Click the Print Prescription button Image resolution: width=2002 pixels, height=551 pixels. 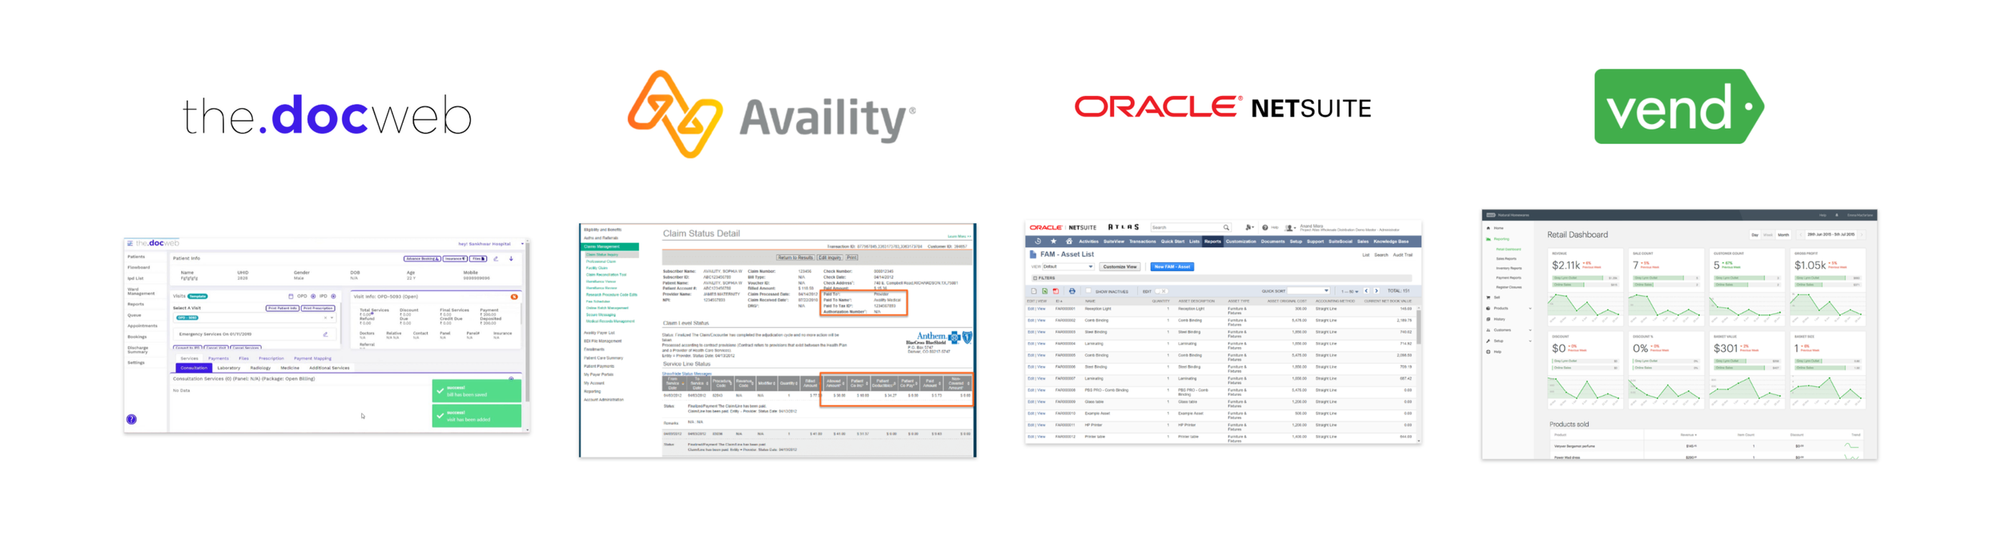pyautogui.click(x=318, y=308)
